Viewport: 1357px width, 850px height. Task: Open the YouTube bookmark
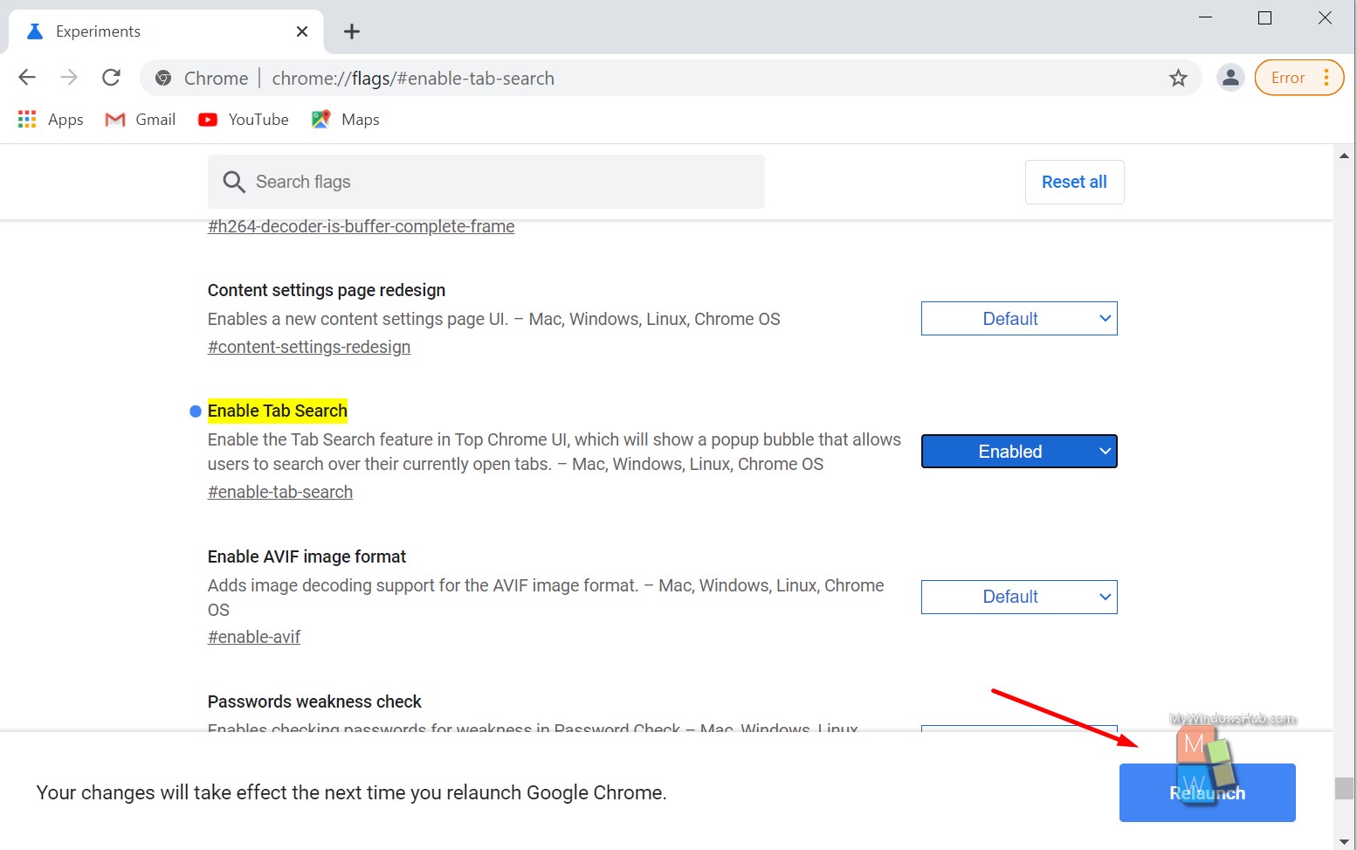coord(243,120)
